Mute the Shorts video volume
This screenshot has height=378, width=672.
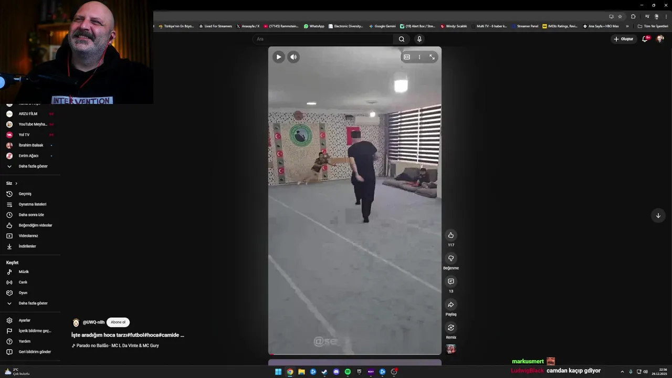pyautogui.click(x=293, y=57)
